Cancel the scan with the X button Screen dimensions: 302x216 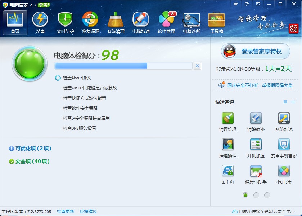(197, 66)
